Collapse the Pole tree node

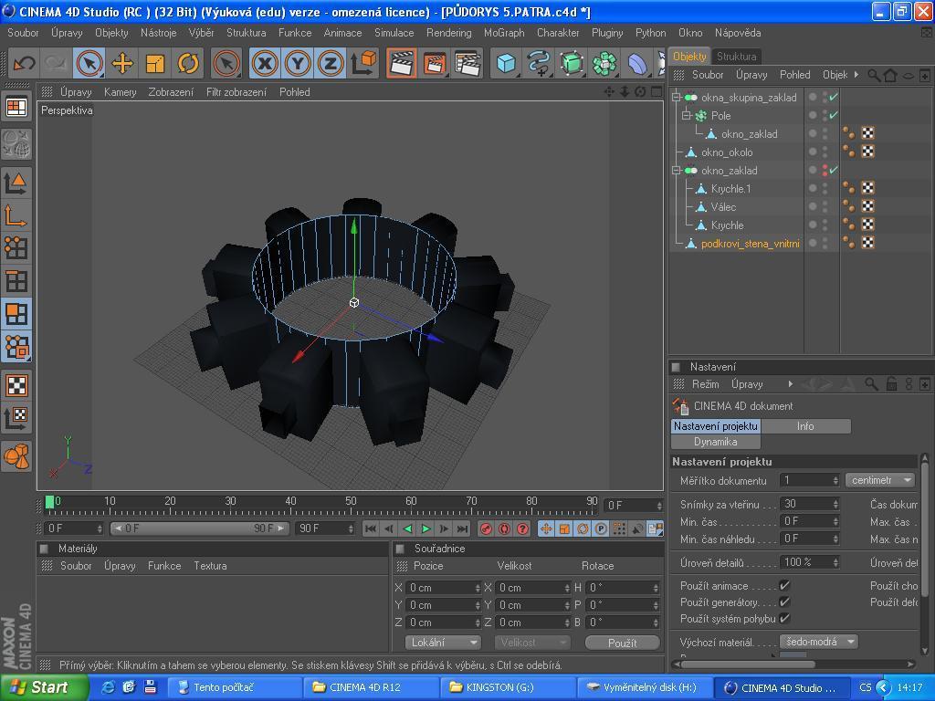pos(686,116)
